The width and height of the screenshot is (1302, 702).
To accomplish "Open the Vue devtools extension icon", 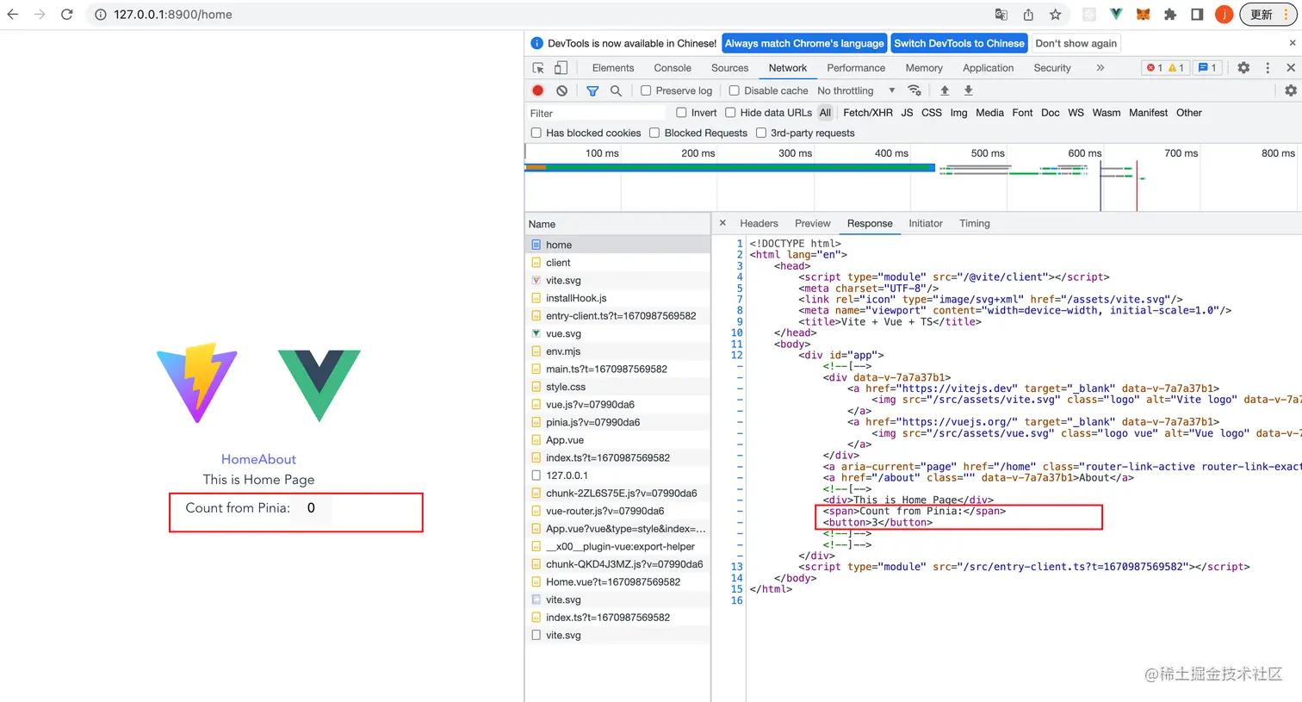I will (x=1116, y=15).
